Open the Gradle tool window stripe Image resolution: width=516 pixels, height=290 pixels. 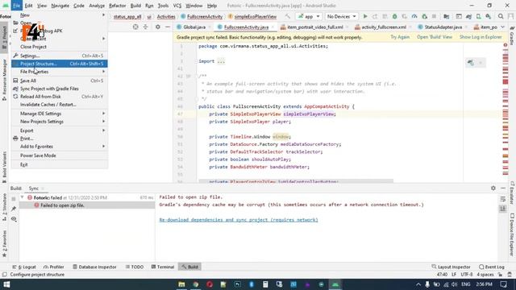(x=512, y=36)
